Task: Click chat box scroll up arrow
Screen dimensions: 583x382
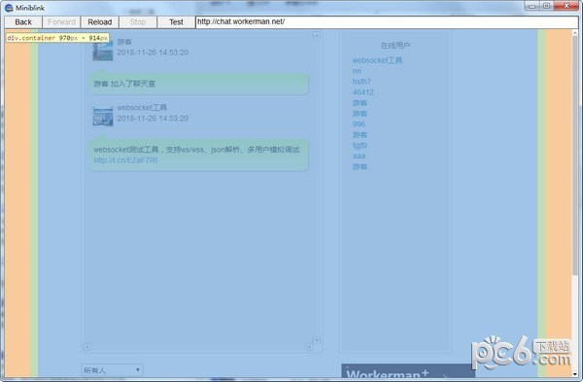Action: (x=317, y=35)
